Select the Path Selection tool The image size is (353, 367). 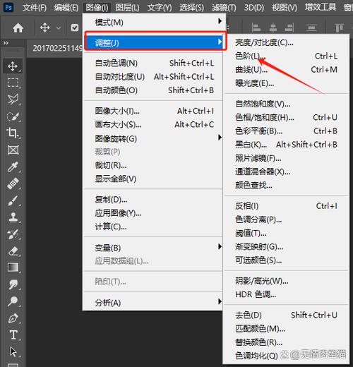point(13,351)
